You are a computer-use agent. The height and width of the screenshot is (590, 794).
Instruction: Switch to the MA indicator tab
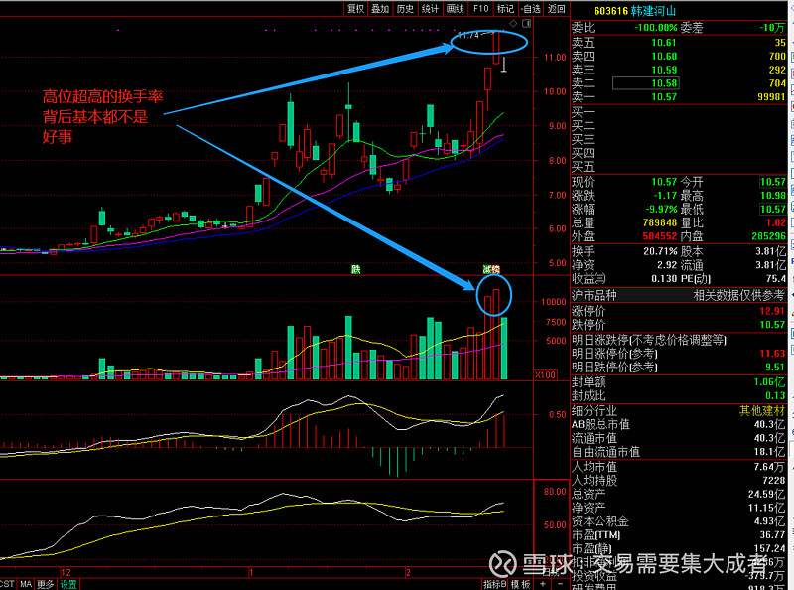[25, 584]
